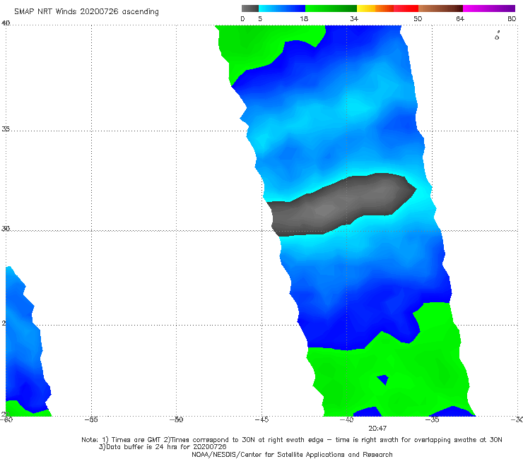Screen dimensions: 523x459
Task: Pick the yellow-orange segment of the color bar
Action: (375, 8)
